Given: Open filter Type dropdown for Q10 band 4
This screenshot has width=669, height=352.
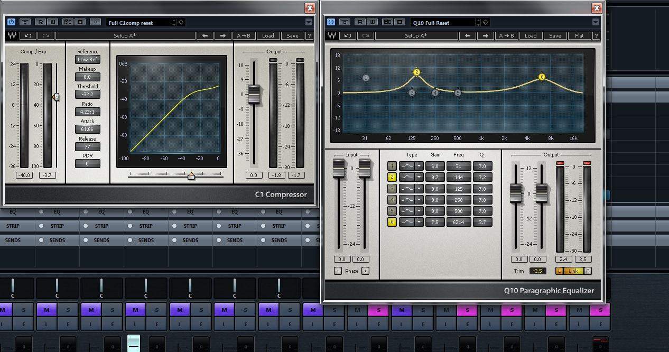Looking at the screenshot, I should click(419, 200).
